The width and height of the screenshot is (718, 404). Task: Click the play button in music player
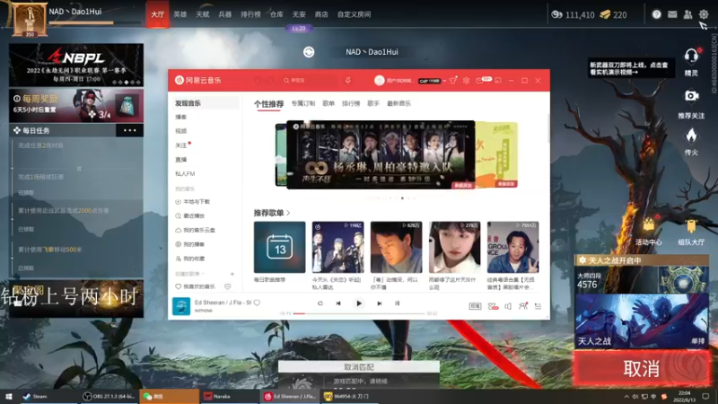(358, 303)
